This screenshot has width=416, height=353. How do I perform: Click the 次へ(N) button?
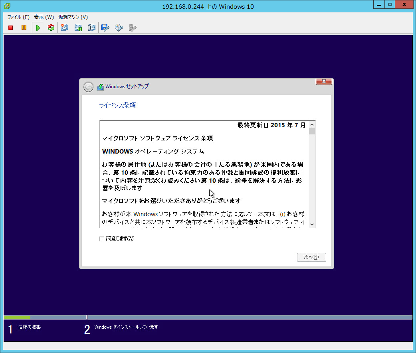click(x=311, y=257)
